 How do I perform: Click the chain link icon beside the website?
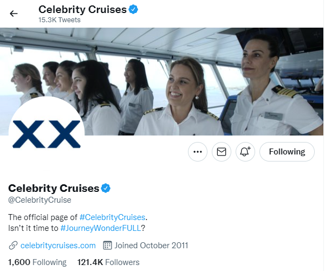(x=13, y=245)
